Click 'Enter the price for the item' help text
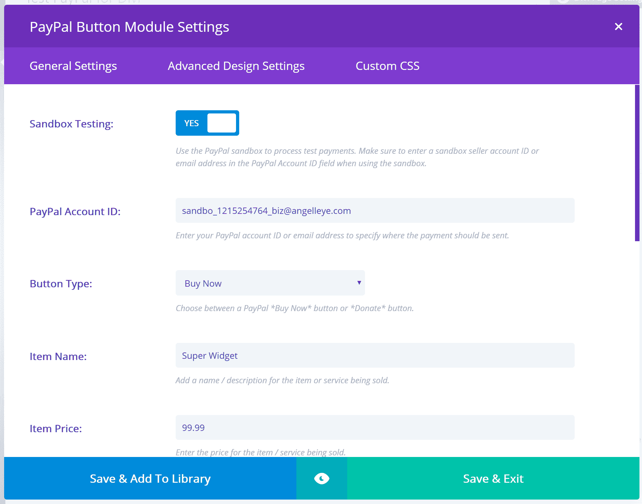 [260, 452]
